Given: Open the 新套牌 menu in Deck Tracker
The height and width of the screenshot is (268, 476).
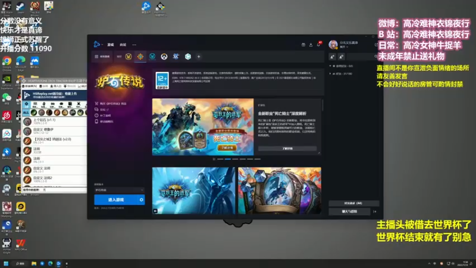Looking at the screenshot, I should [x=30, y=86].
